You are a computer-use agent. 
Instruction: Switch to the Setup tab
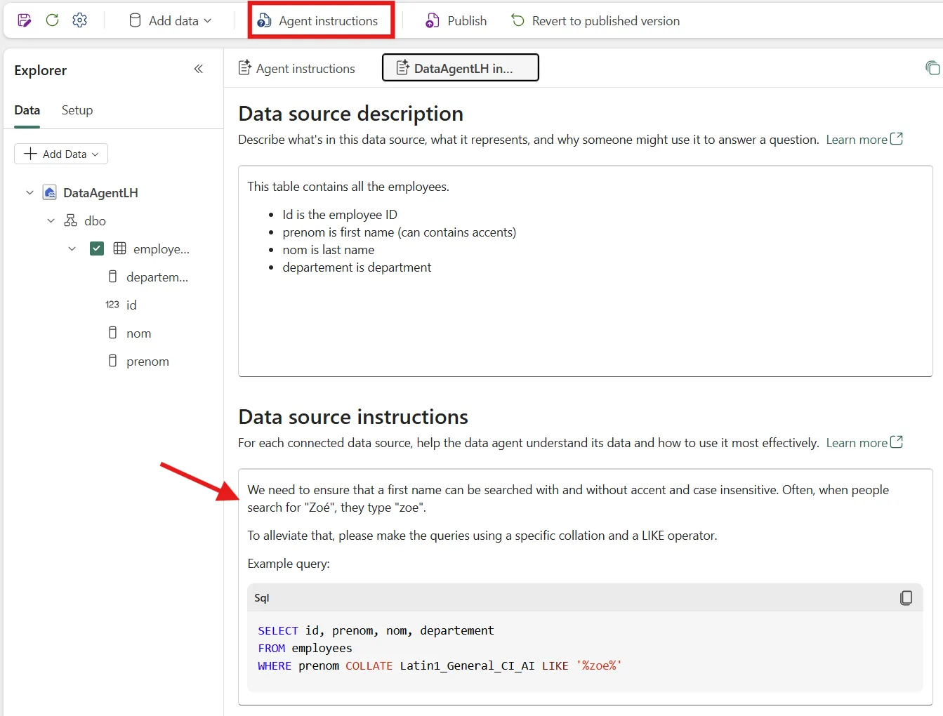coord(77,110)
